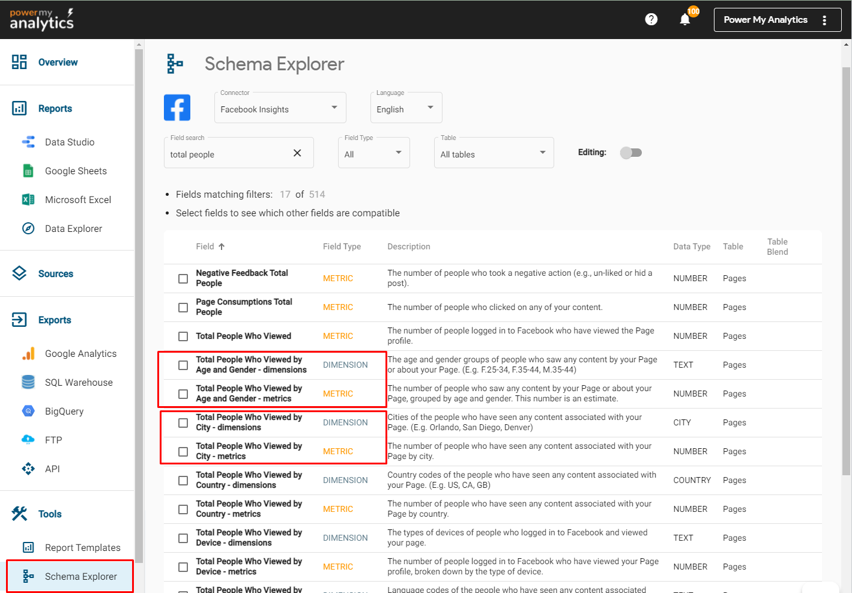Toggle the Editing switch

click(x=631, y=153)
